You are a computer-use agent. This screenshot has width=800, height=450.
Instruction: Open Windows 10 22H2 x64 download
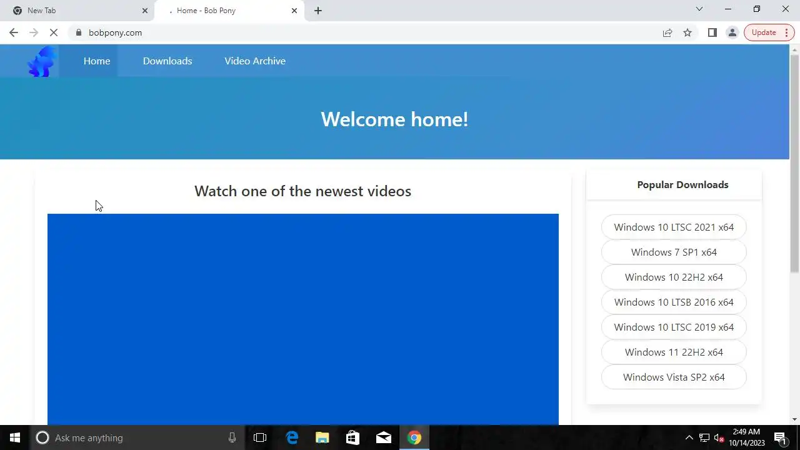pyautogui.click(x=674, y=277)
